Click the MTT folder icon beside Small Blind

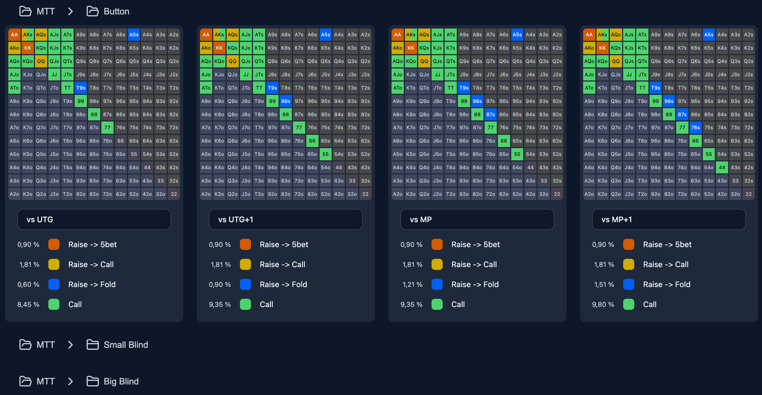26,345
